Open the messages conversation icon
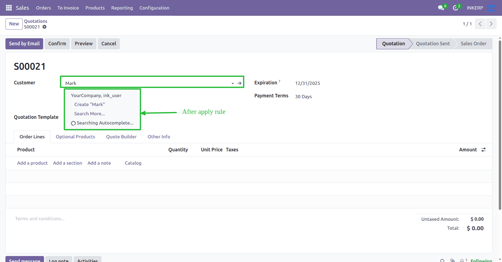This screenshot has height=262, width=502. pos(441,8)
